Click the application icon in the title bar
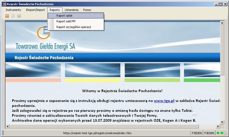Viewport: 229px width, 137px height. tap(4, 4)
